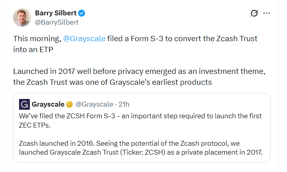Click Grayscale's gold verified badge
Screen dimensions: 287x172
[x=70, y=105]
